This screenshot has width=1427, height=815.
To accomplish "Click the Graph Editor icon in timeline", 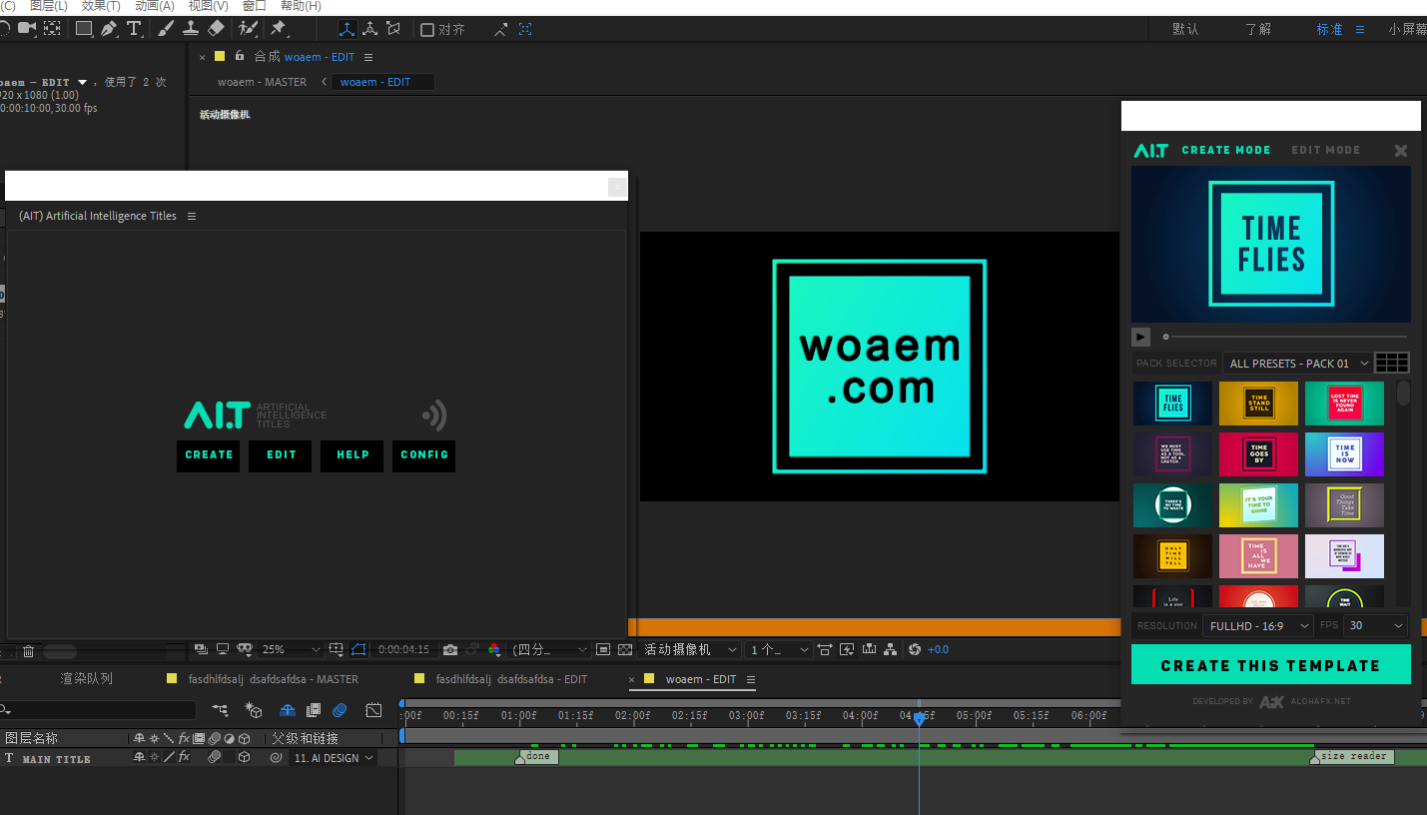I will [x=373, y=710].
